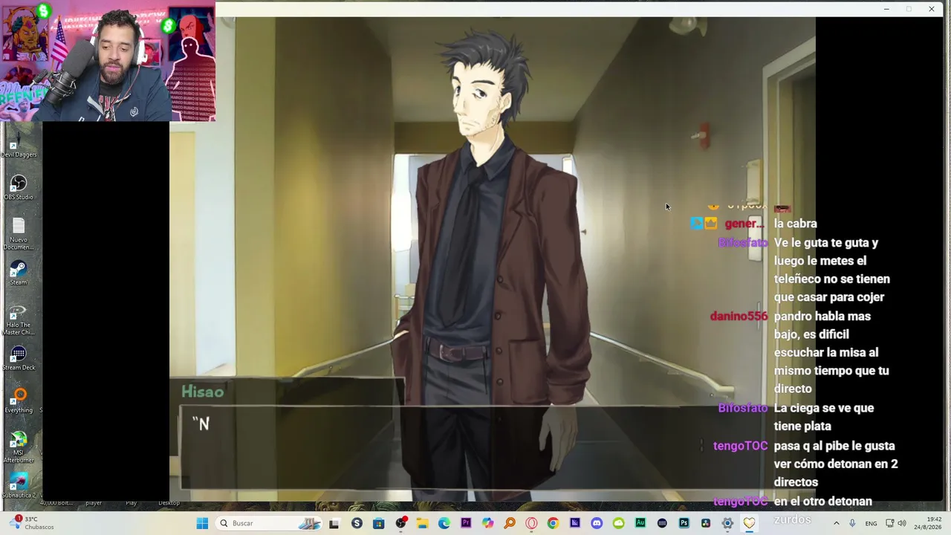
Task: Open File Explorer from the taskbar
Action: (x=422, y=523)
